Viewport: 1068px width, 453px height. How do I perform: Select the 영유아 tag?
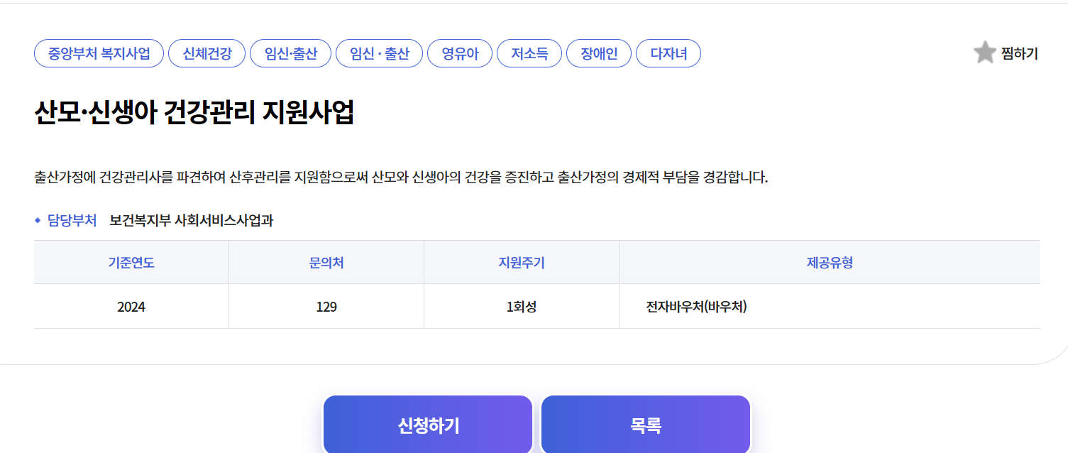pyautogui.click(x=459, y=53)
